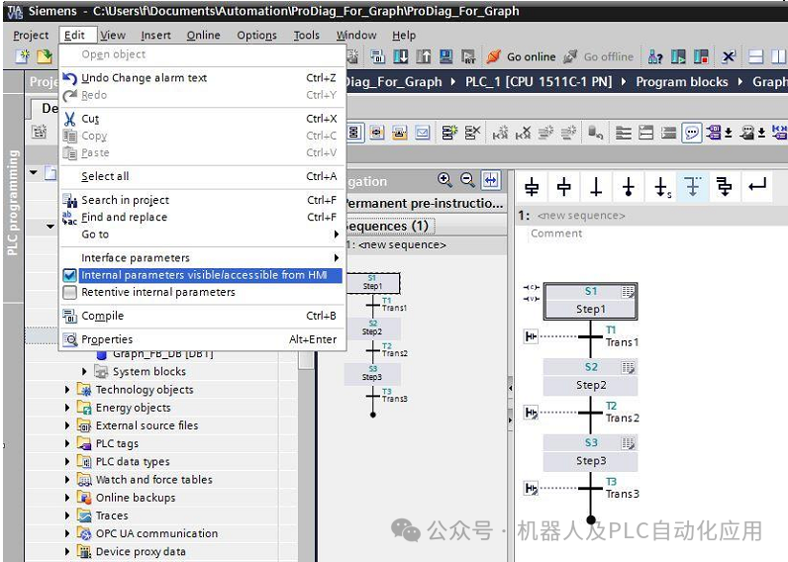788x562 pixels.
Task: Expand the System blocks tree node
Action: (x=84, y=372)
